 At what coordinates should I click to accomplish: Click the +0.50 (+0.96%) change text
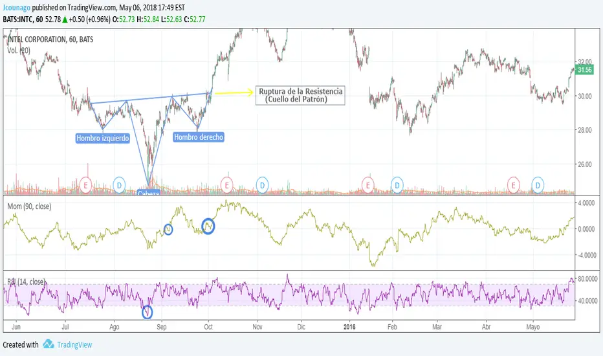(89, 19)
